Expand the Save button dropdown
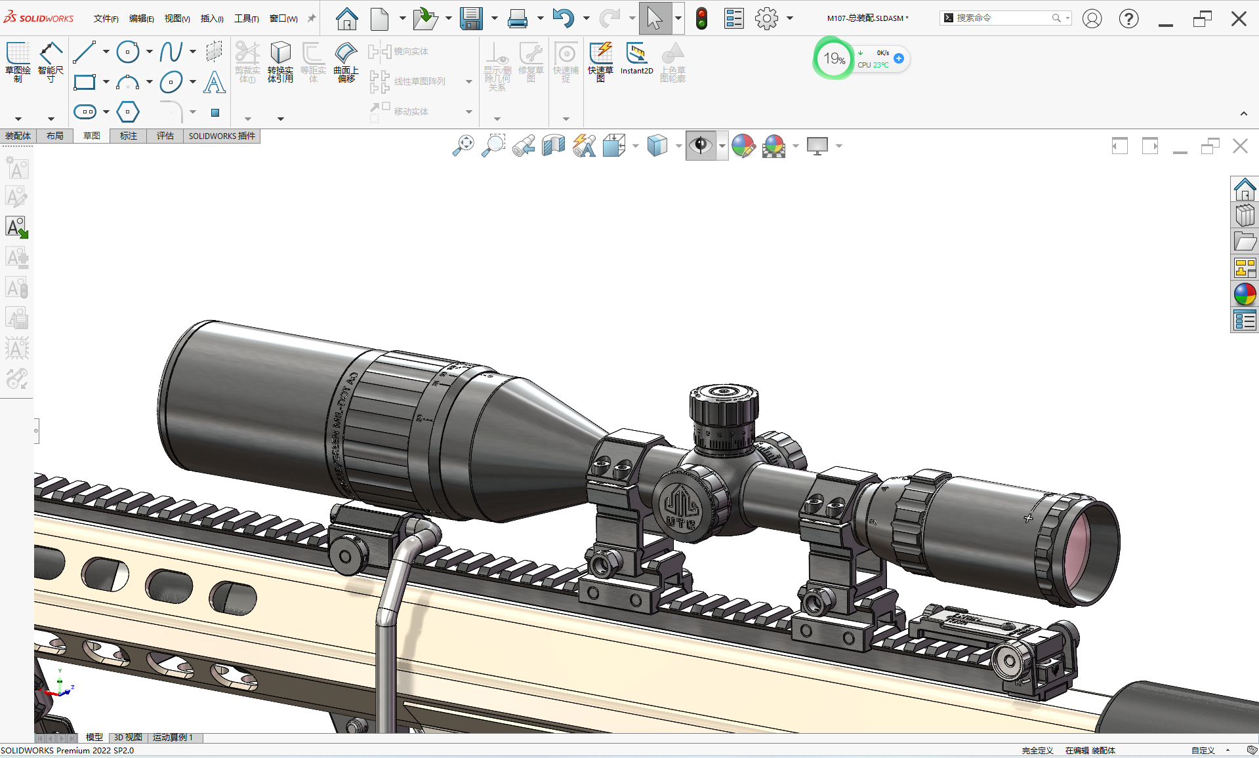1259x758 pixels. point(495,18)
